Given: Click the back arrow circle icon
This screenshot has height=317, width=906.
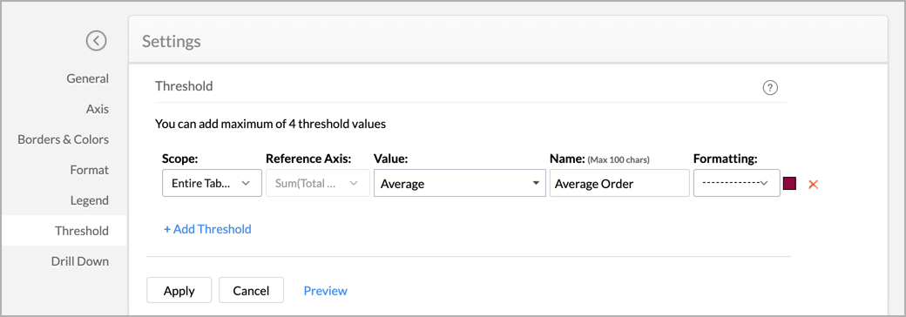Looking at the screenshot, I should 97,40.
